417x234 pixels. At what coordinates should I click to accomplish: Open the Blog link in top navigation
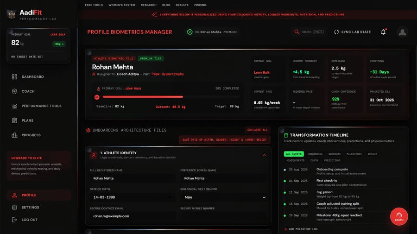pos(166,5)
